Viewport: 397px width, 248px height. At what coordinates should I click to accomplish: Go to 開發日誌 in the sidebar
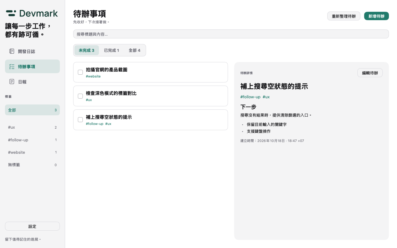click(32, 51)
